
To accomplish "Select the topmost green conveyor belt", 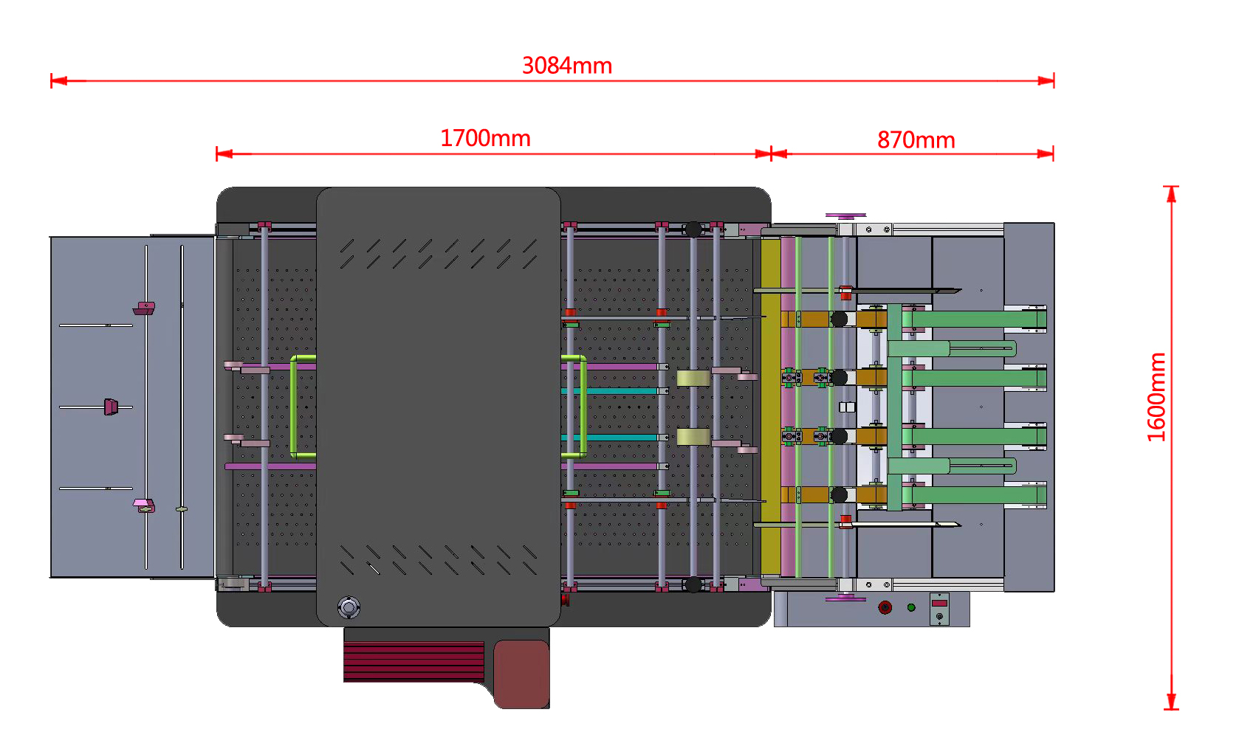I will 973,319.
